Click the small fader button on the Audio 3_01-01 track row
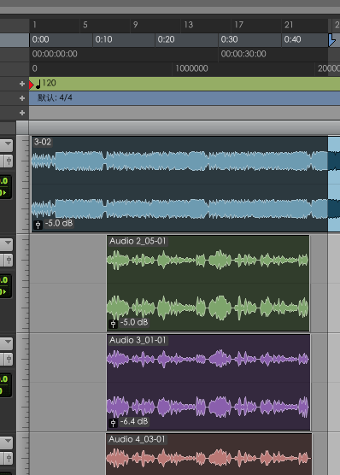340x475 pixels. click(x=9, y=360)
